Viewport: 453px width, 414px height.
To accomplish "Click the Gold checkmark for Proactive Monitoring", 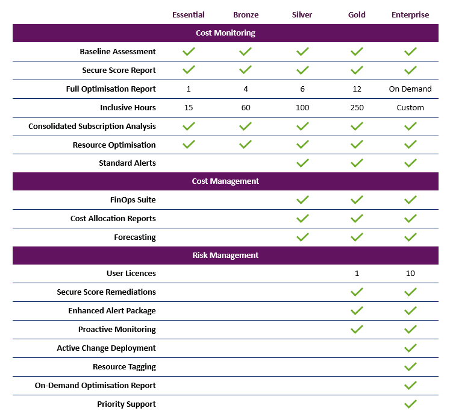I will coord(357,330).
